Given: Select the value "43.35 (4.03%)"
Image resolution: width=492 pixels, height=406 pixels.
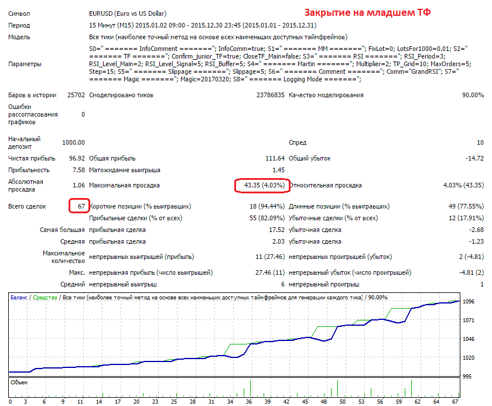Looking at the screenshot, I should tap(264, 186).
